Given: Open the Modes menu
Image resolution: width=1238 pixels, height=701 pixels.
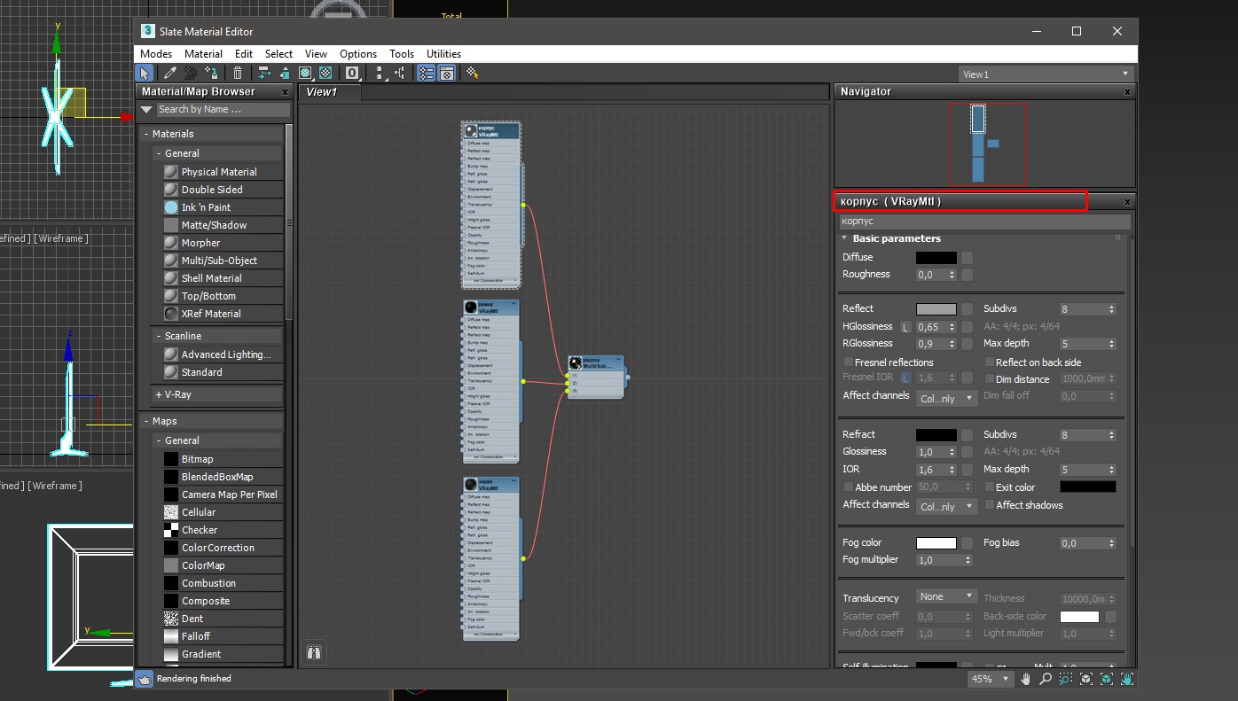Looking at the screenshot, I should [x=156, y=54].
